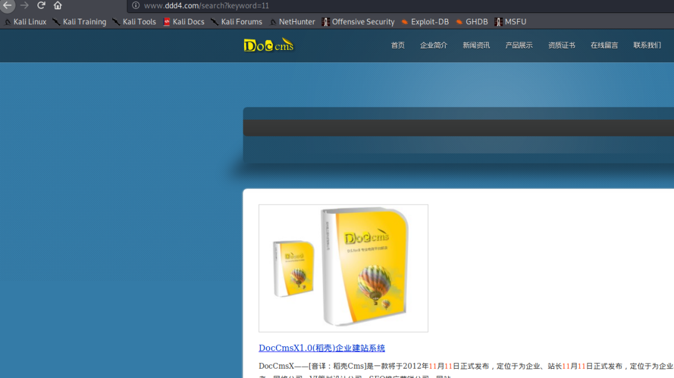This screenshot has height=378, width=674.
Task: Click the DocCmsX description text paragraph
Action: [x=466, y=371]
